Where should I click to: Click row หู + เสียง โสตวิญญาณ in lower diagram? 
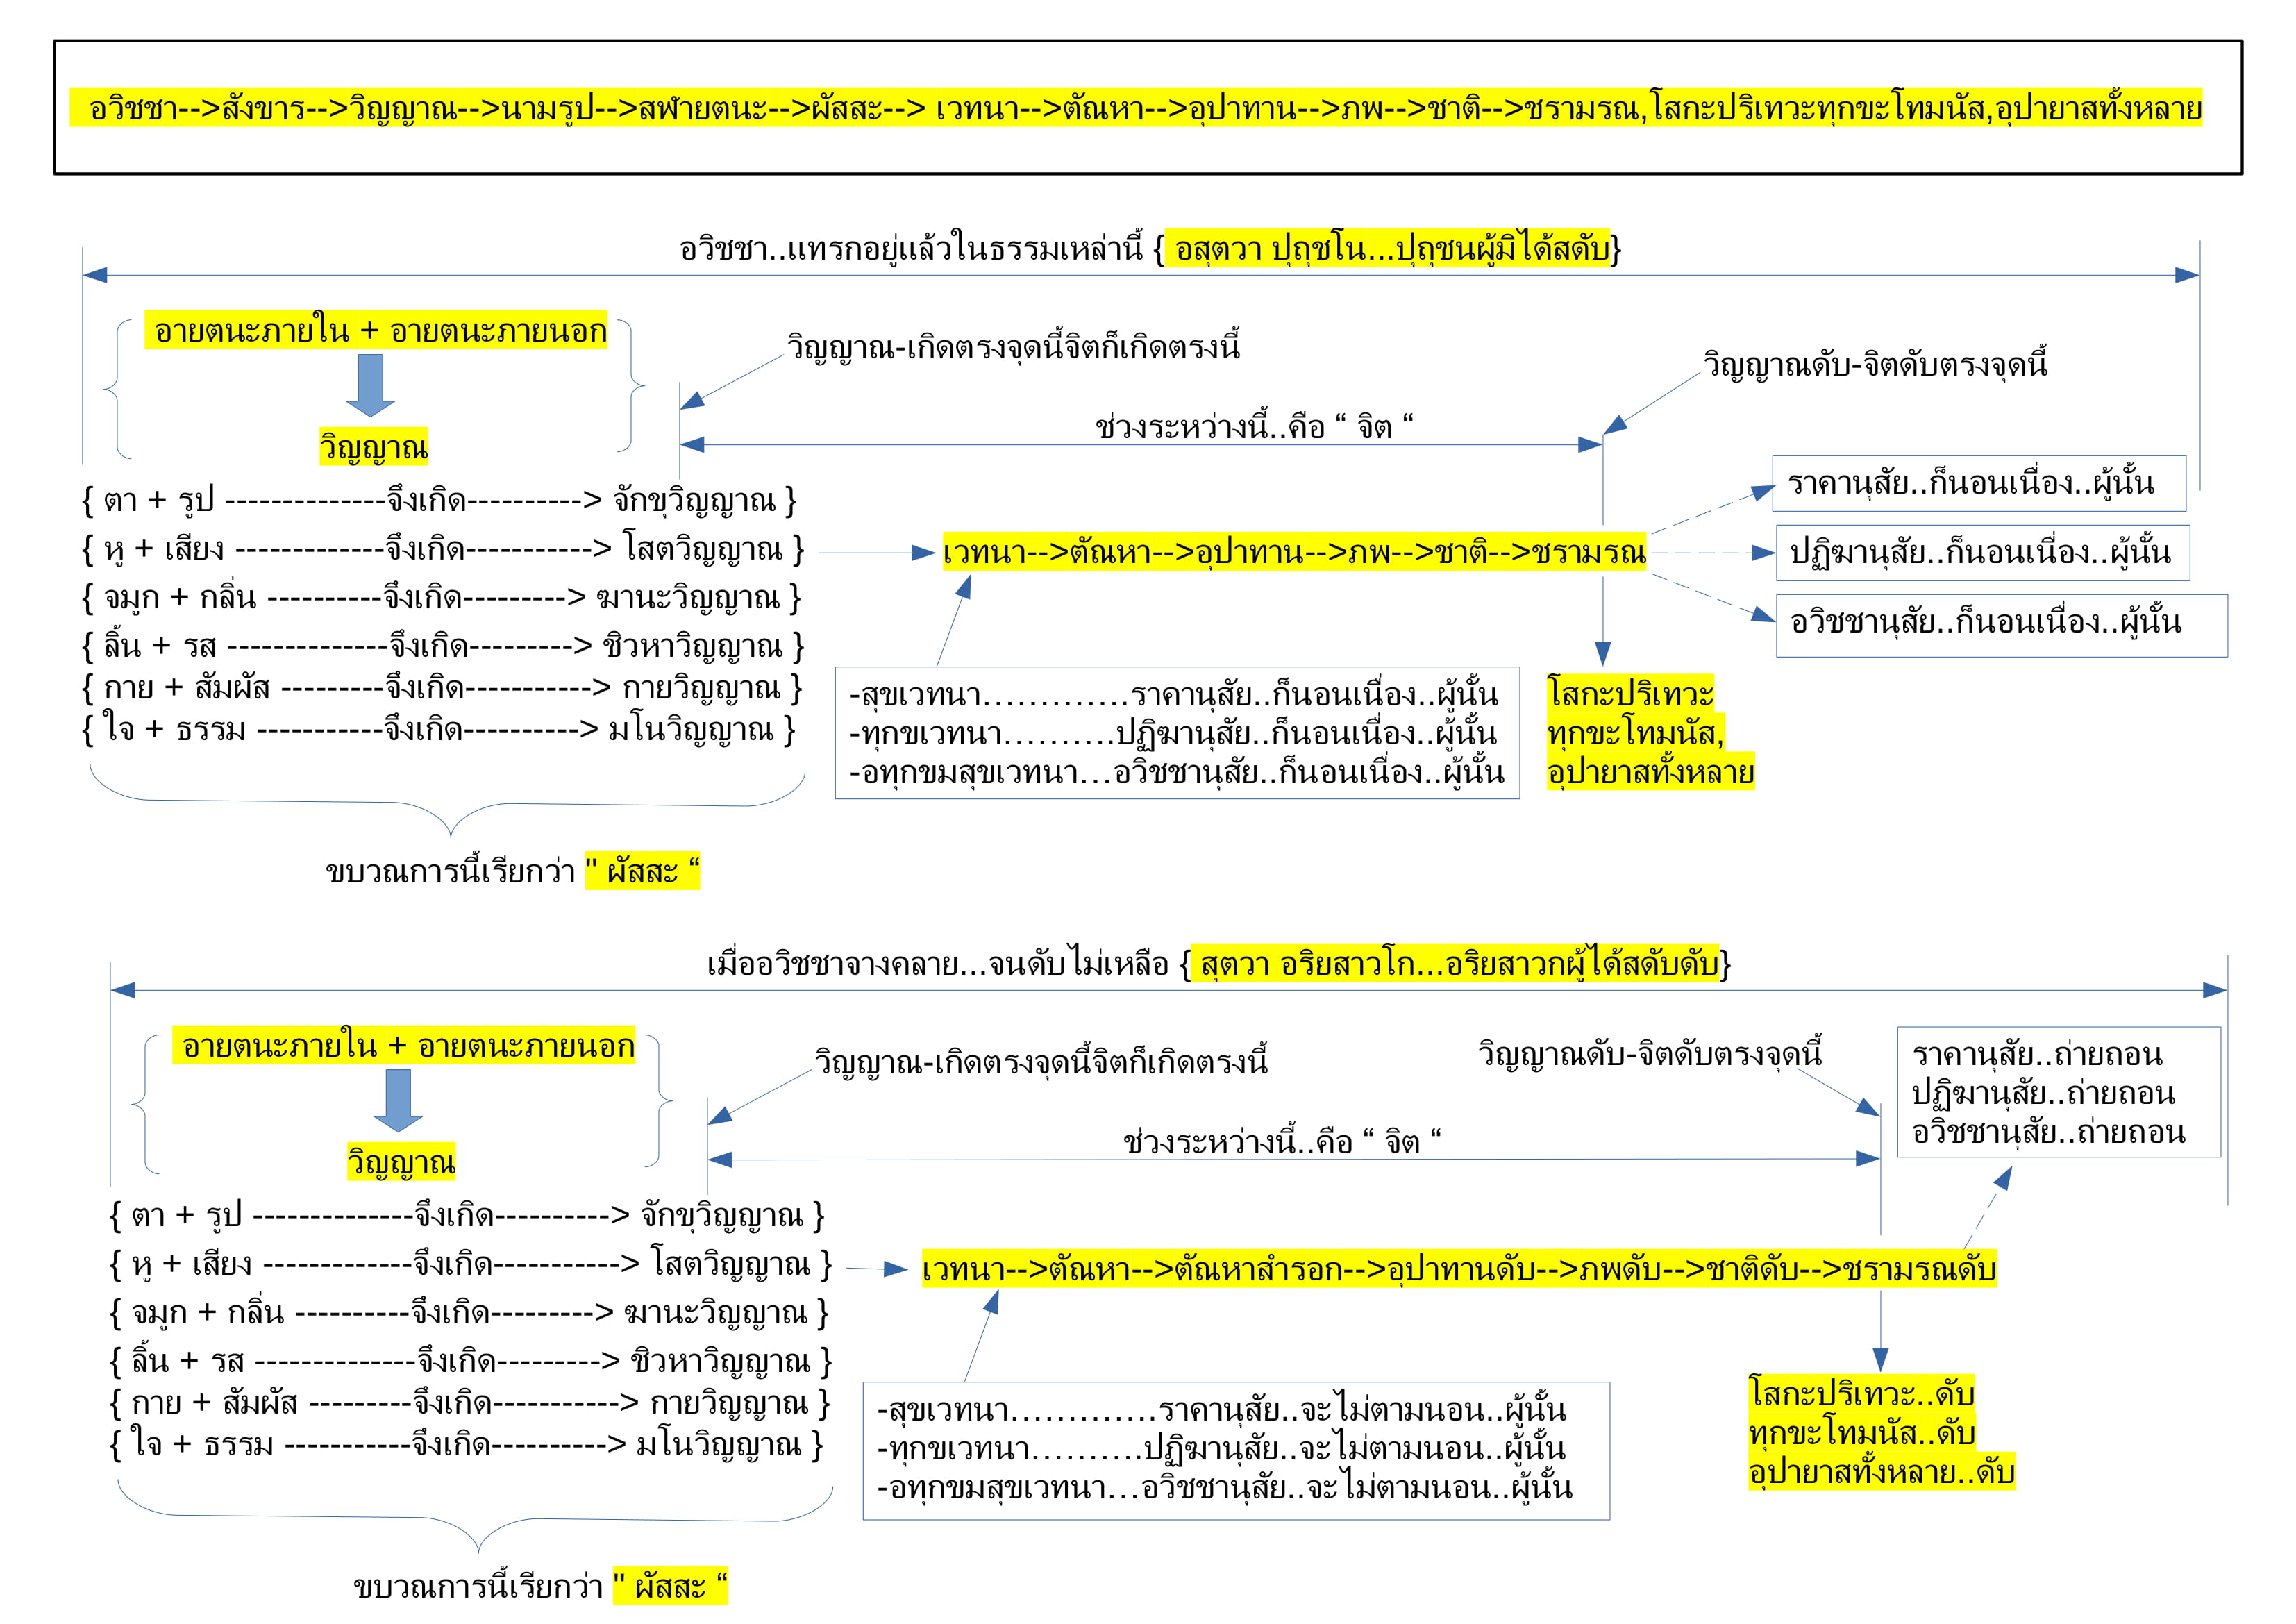click(470, 1264)
